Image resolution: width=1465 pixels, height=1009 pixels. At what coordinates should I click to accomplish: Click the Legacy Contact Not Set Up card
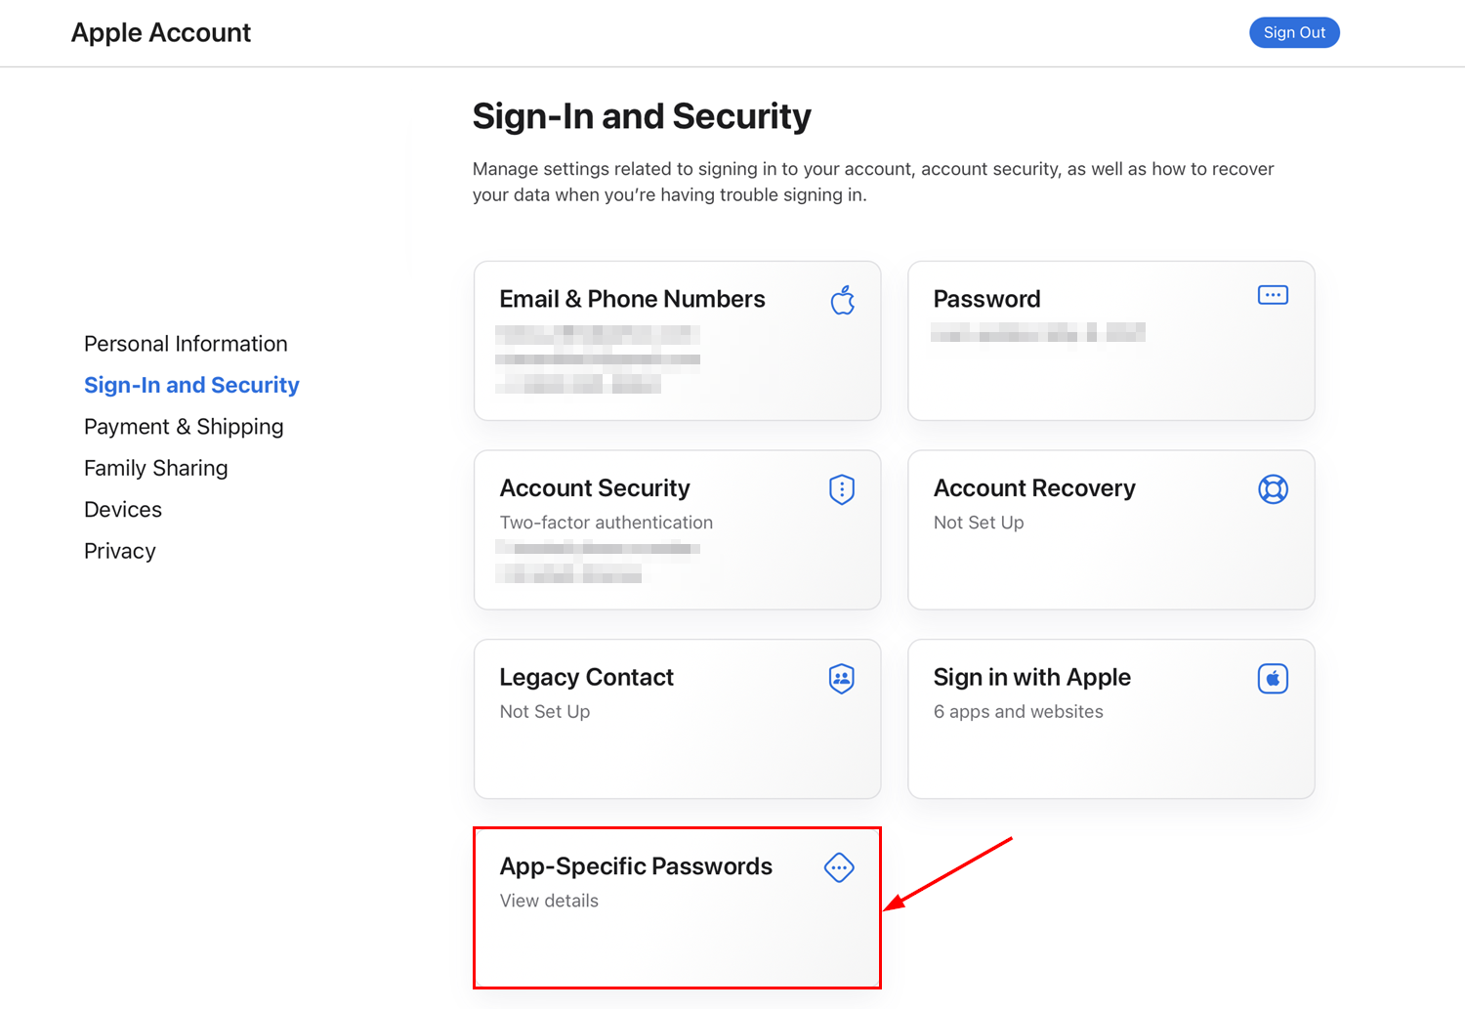[677, 720]
